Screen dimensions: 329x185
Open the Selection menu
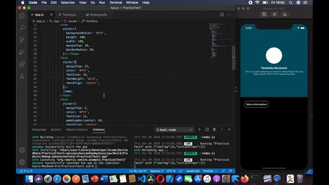68,3
